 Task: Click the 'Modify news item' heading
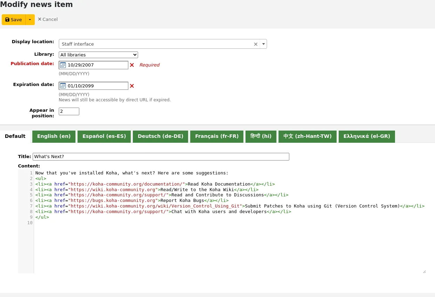(37, 5)
